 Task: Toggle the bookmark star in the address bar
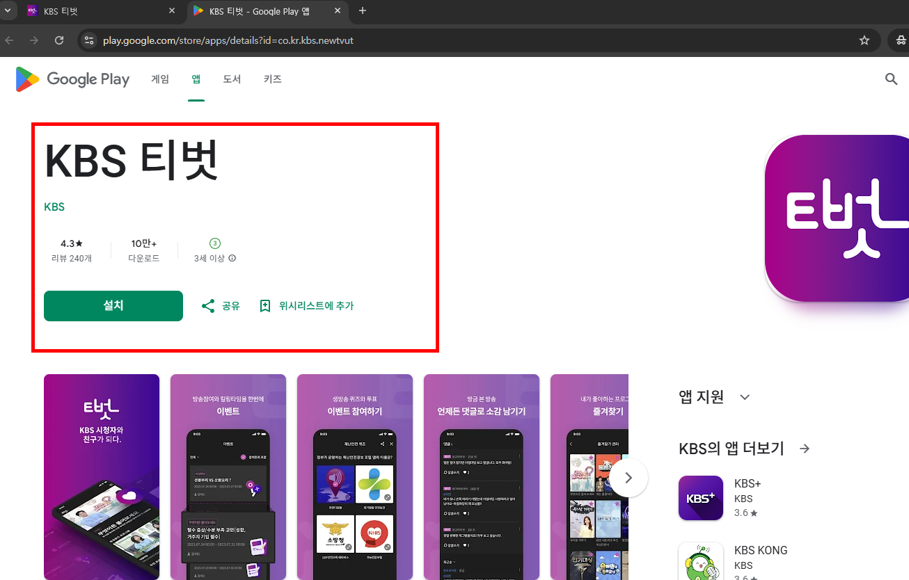click(864, 40)
